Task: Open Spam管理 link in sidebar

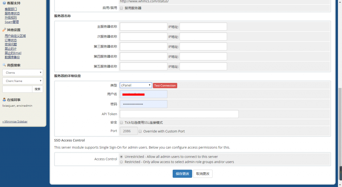Action: coord(12,22)
